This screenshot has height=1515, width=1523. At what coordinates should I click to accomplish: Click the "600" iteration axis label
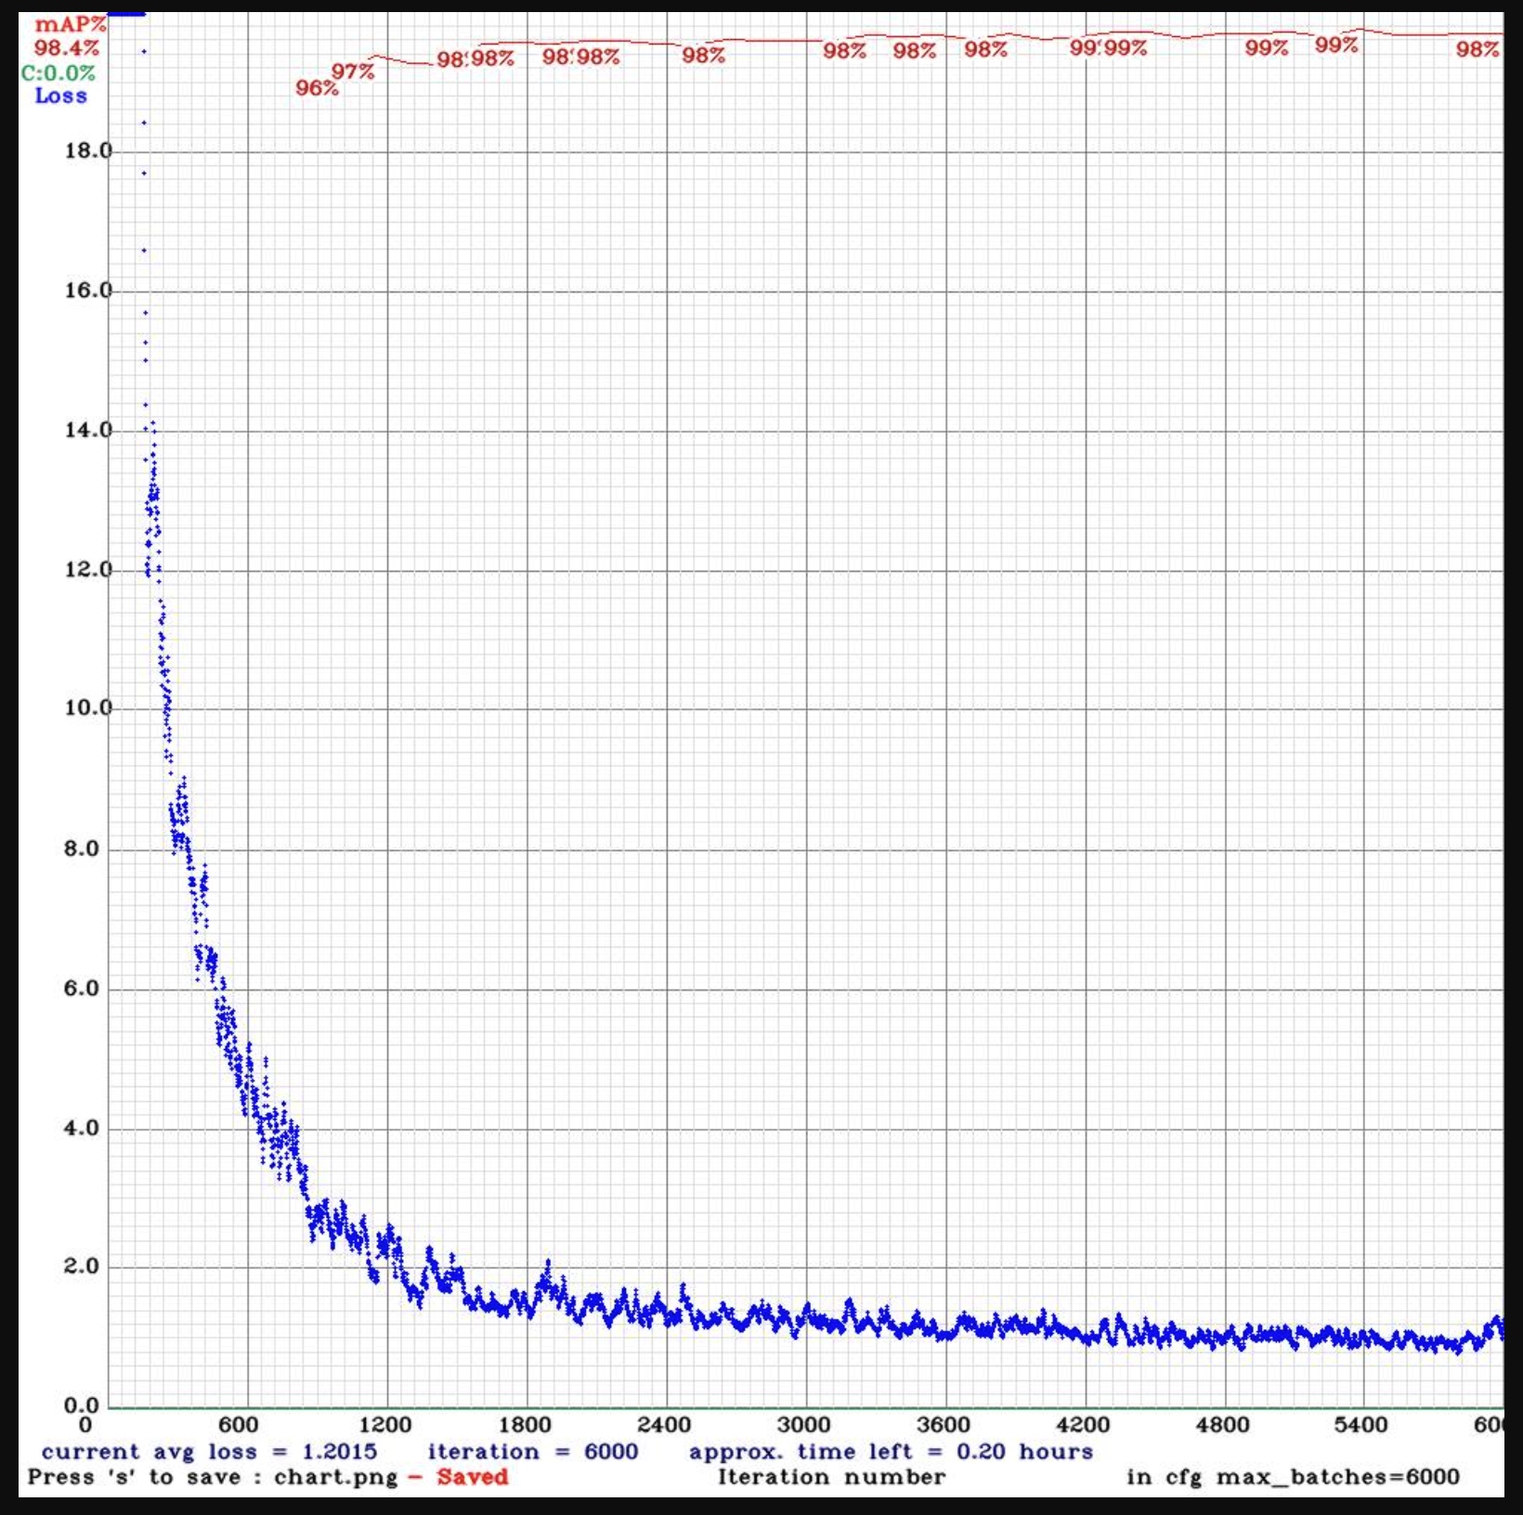[238, 1425]
